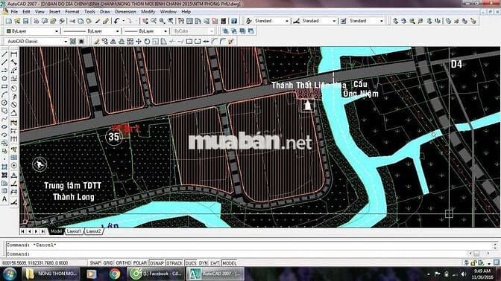The width and height of the screenshot is (501, 281).
Task: Click the Windows Start button
Action: tap(10, 274)
